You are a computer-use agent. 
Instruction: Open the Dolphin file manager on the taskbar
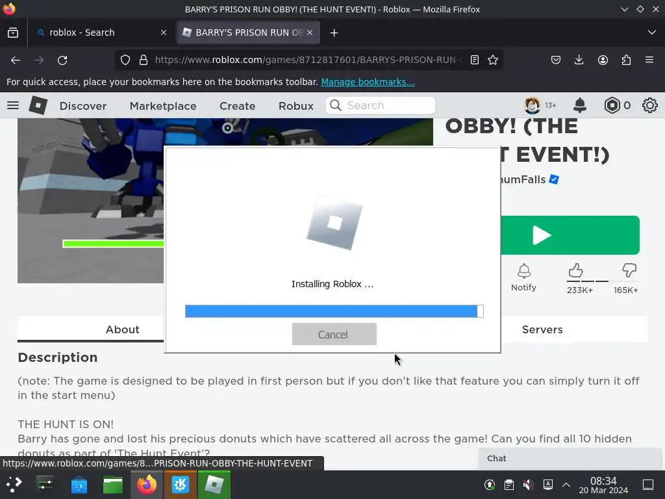pyautogui.click(x=113, y=484)
